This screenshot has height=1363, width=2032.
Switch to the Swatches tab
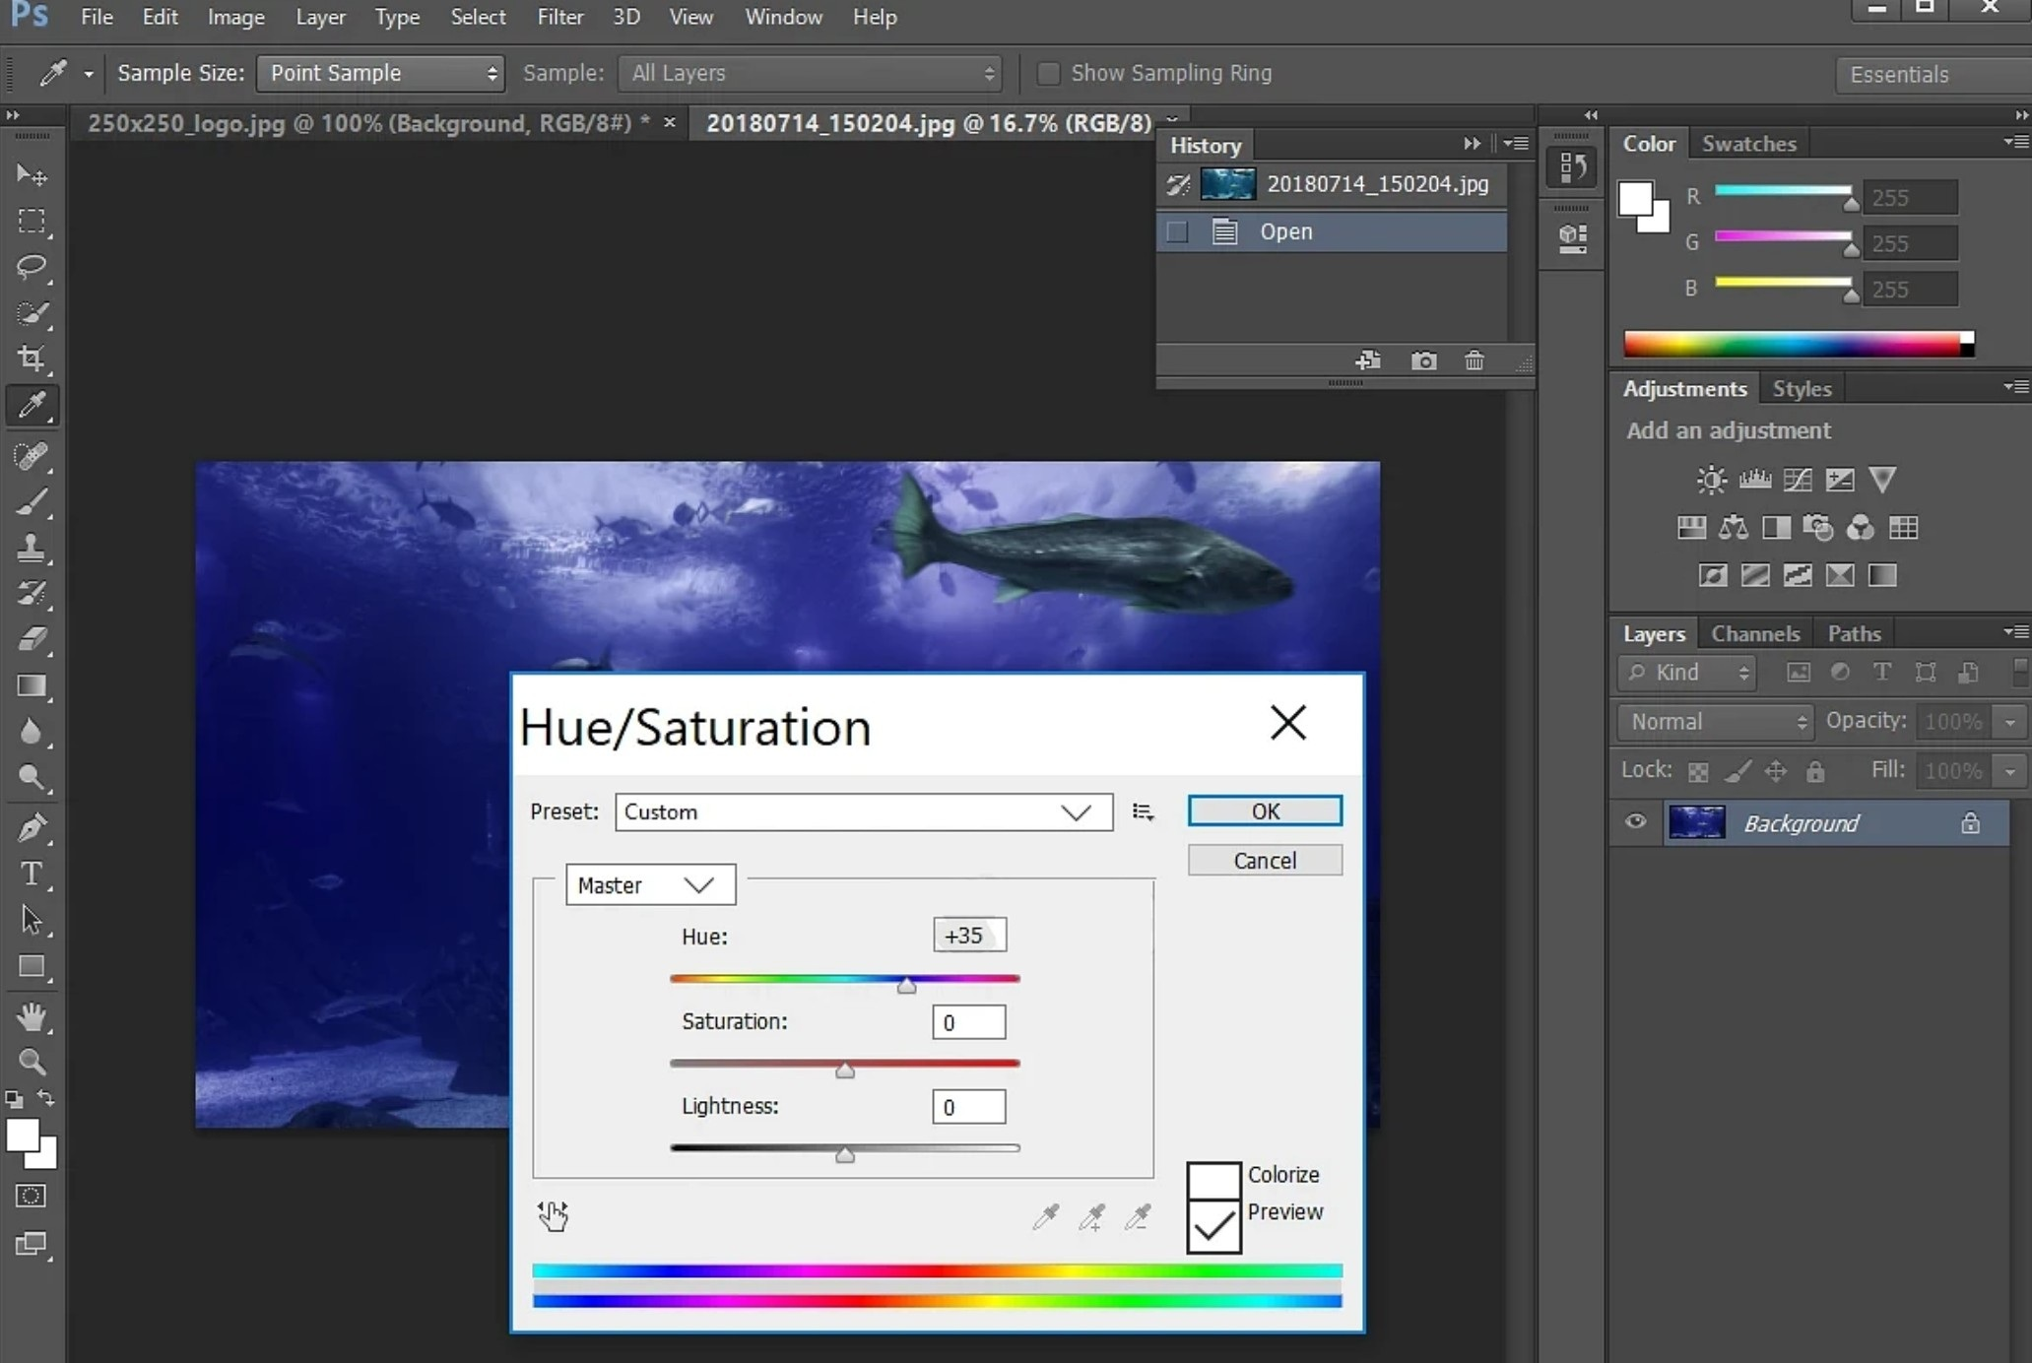tap(1749, 144)
